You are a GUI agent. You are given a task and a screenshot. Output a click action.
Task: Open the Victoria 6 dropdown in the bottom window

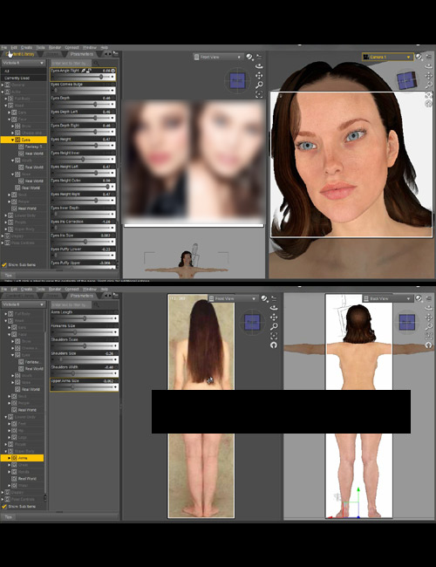coord(24,304)
